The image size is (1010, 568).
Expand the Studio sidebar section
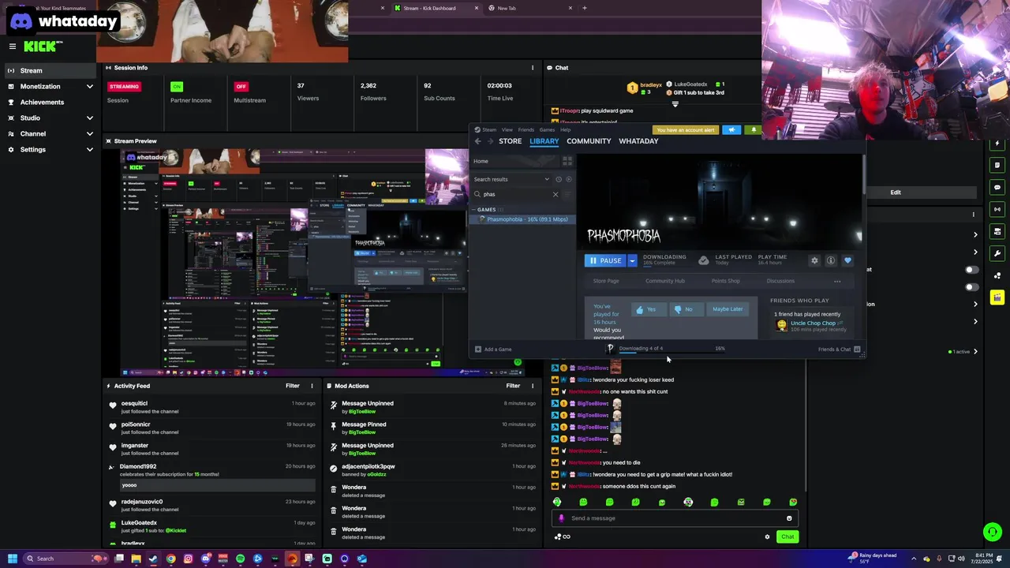point(89,118)
